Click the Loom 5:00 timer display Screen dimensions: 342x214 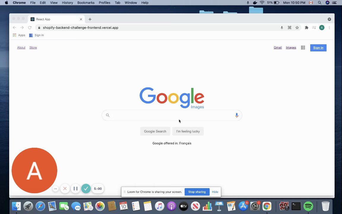coord(98,189)
